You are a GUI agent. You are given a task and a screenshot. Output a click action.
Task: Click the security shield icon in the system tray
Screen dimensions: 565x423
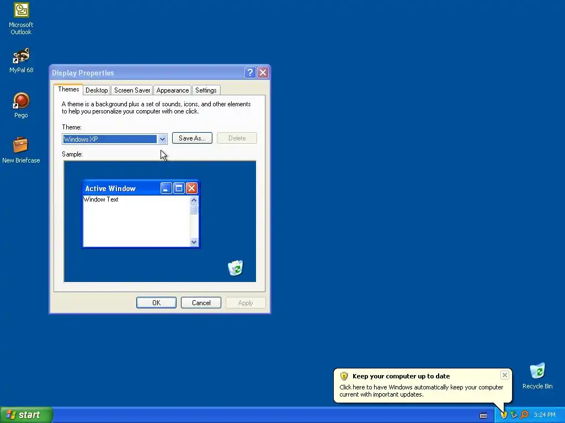(504, 415)
